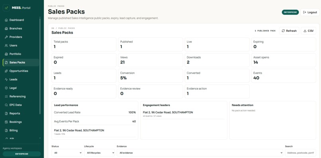This screenshot has height=158, width=321.
Task: Open Opportunities in the sidebar
Action: click(x=21, y=71)
